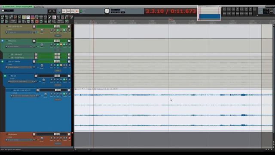Click the pencil icon ending first toolbar row

tap(71, 17)
